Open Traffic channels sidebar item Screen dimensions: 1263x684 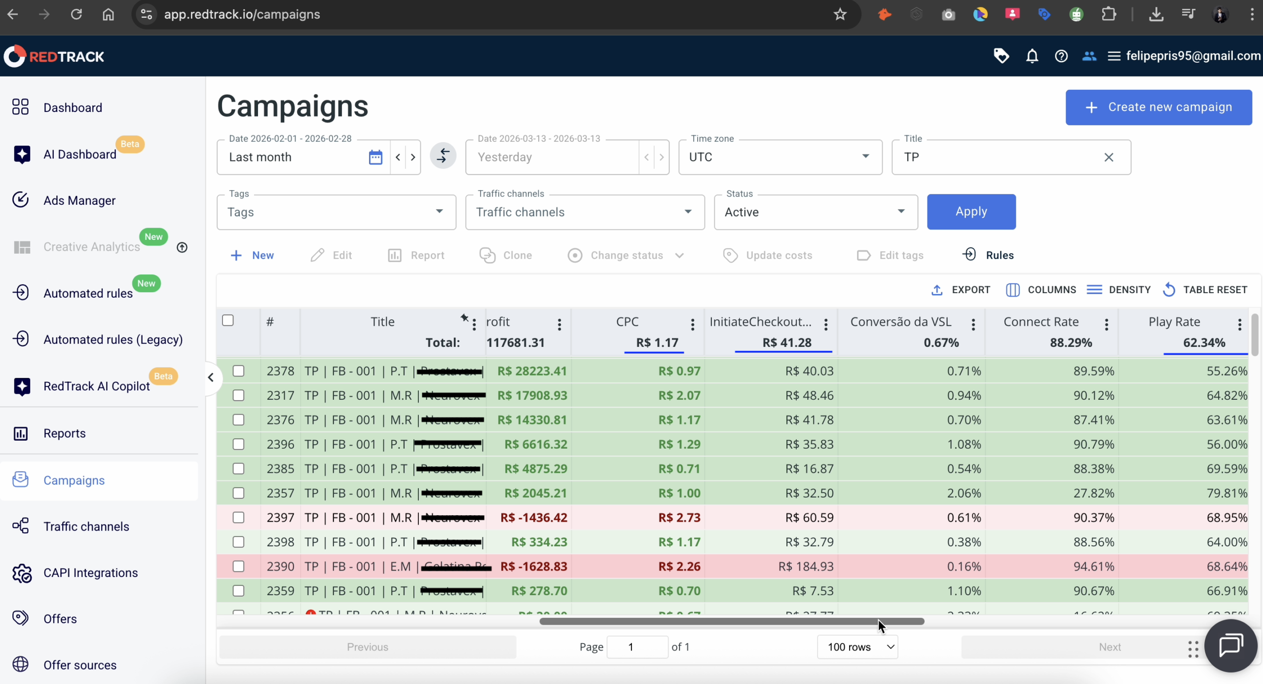86,527
